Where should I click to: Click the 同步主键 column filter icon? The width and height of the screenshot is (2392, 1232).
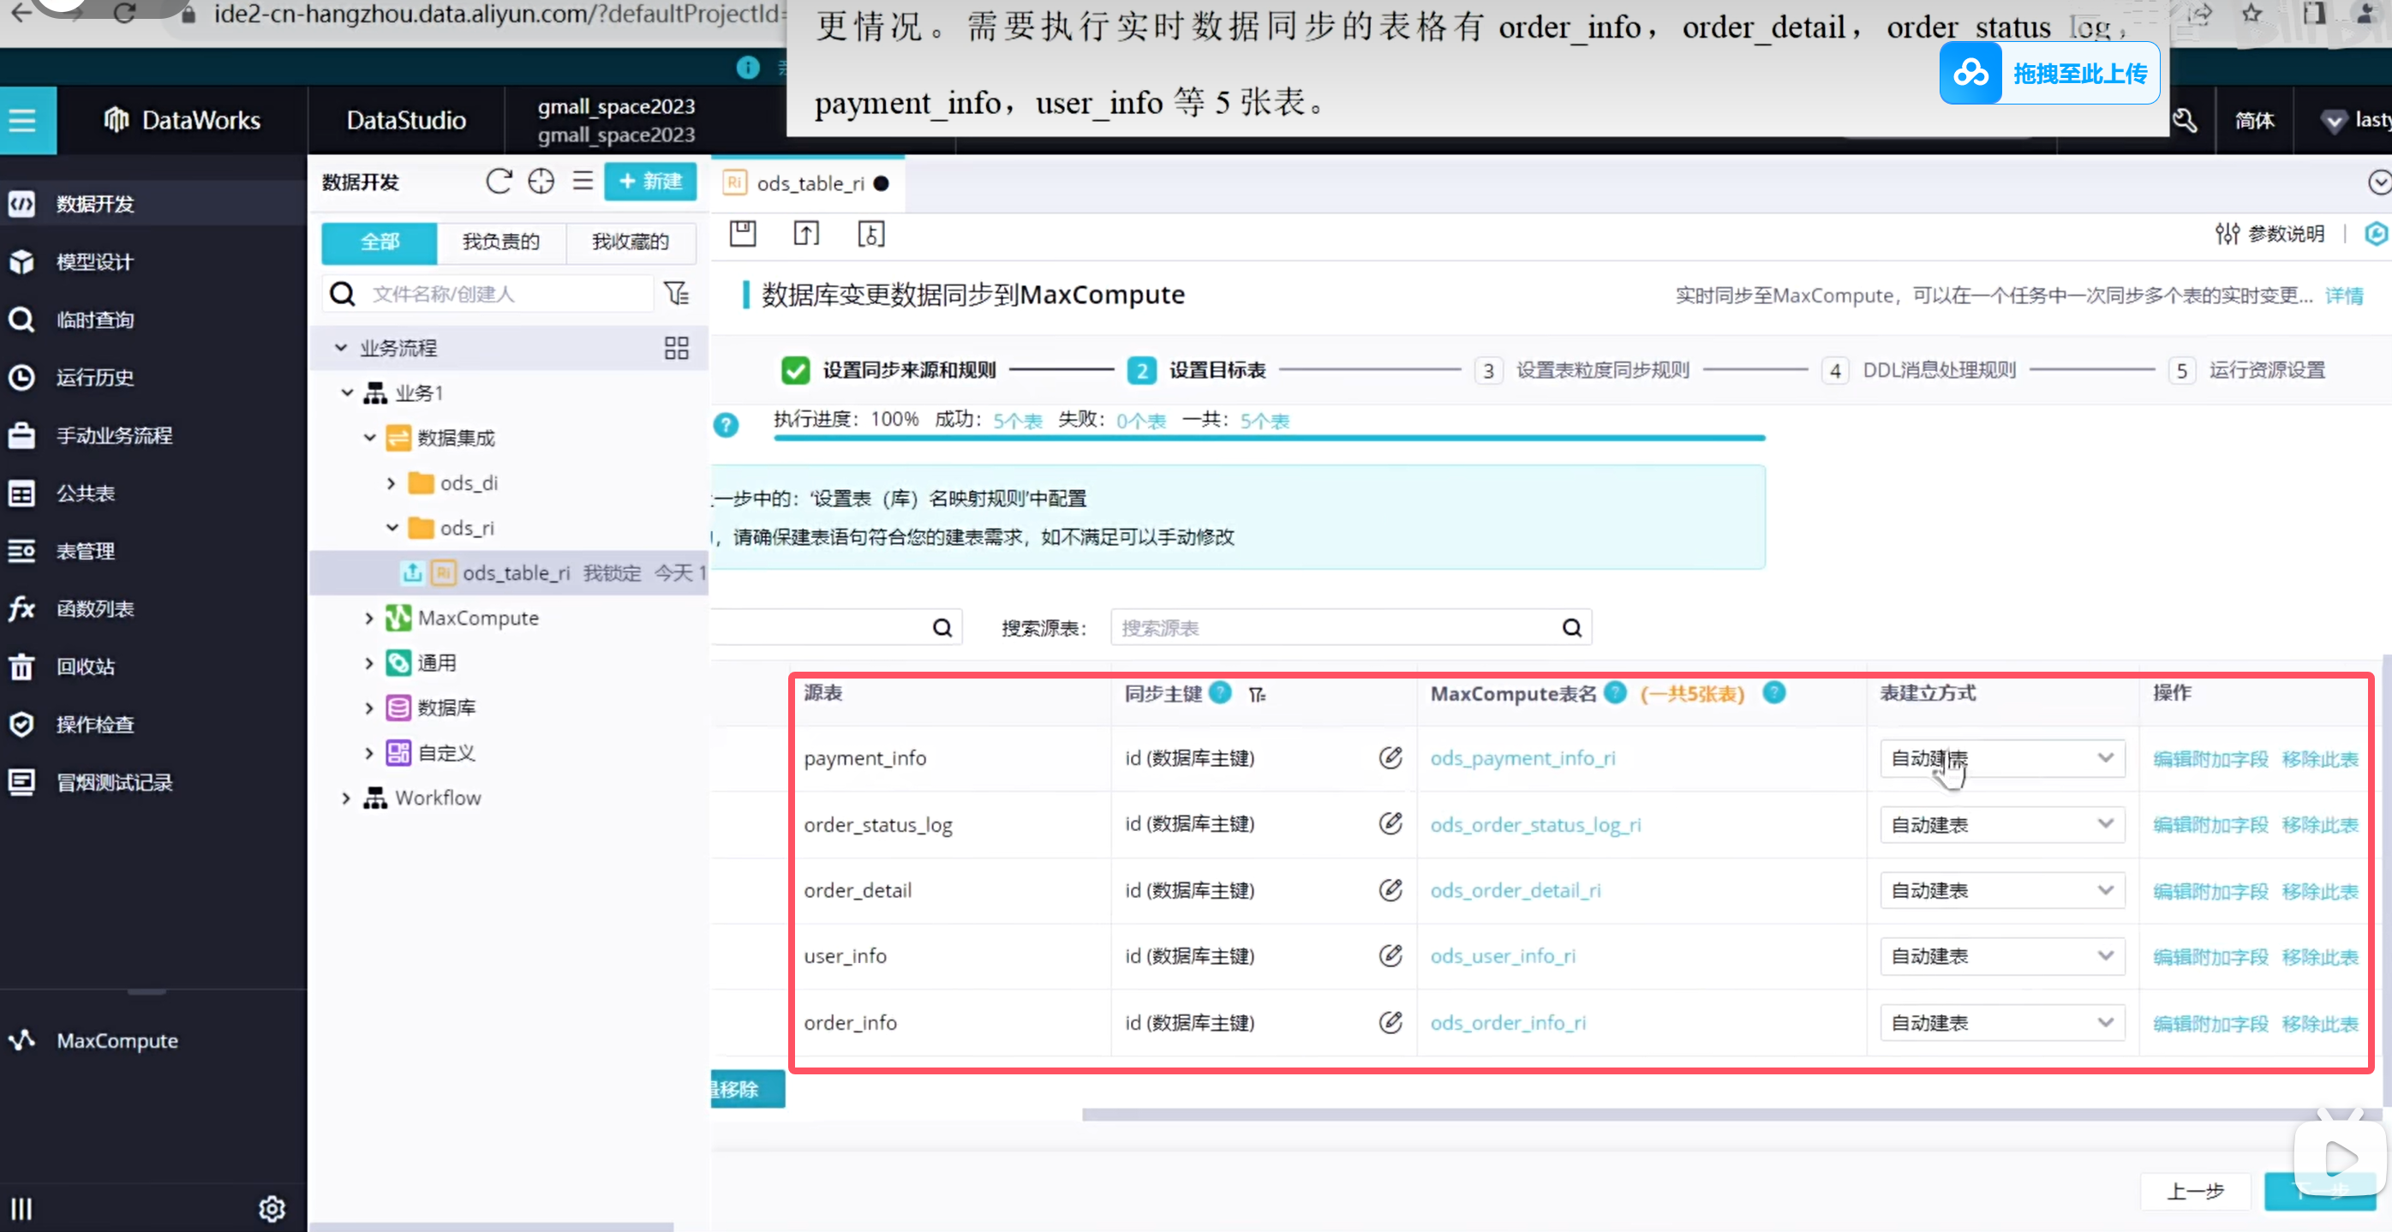1258,695
